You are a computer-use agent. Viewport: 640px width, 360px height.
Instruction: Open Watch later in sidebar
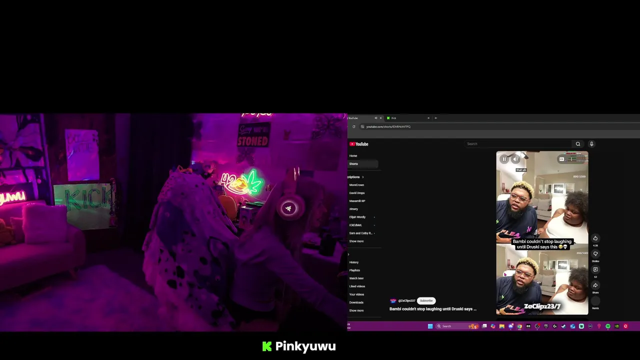[356, 278]
